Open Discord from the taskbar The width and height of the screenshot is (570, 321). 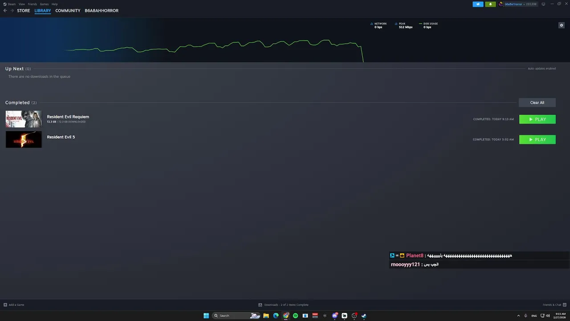click(x=335, y=316)
